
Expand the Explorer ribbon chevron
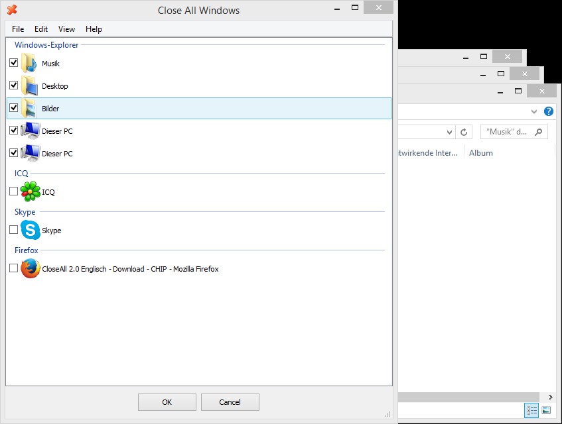(534, 111)
